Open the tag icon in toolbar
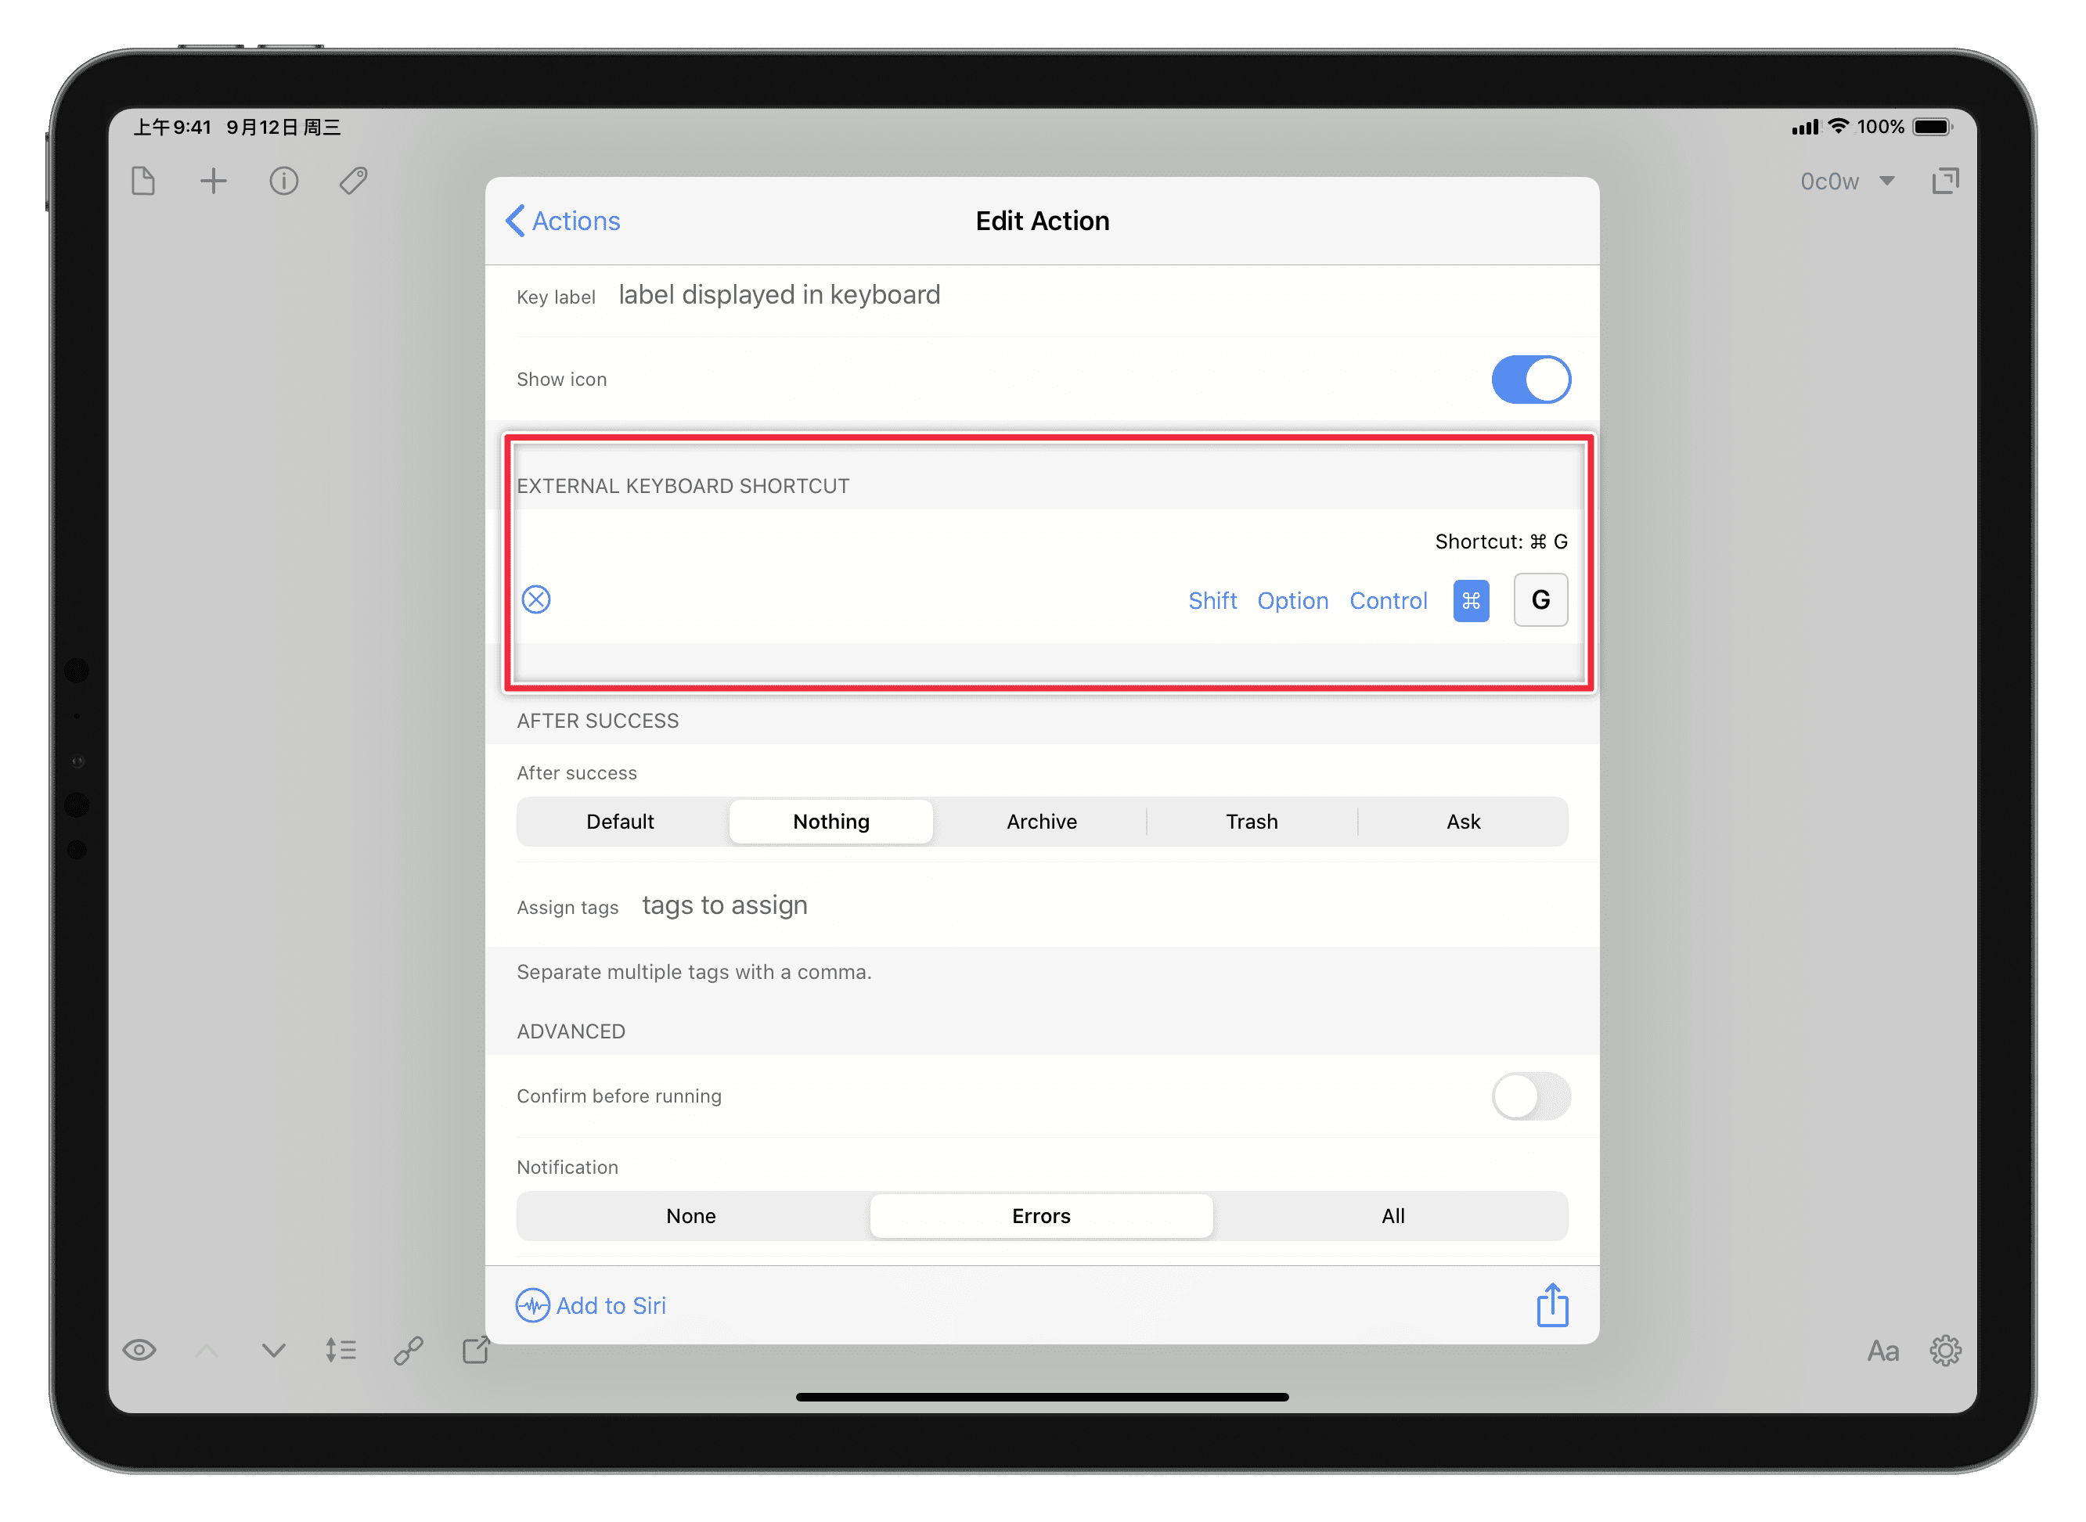 (353, 181)
